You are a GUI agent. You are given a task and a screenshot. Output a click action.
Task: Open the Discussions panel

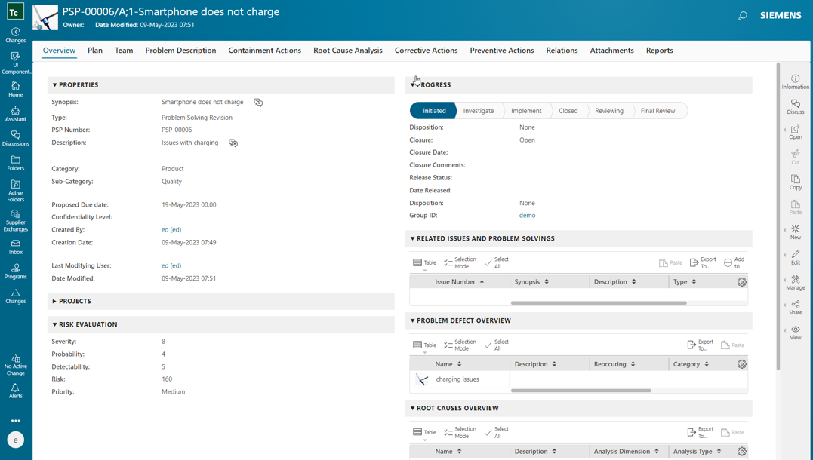[15, 137]
